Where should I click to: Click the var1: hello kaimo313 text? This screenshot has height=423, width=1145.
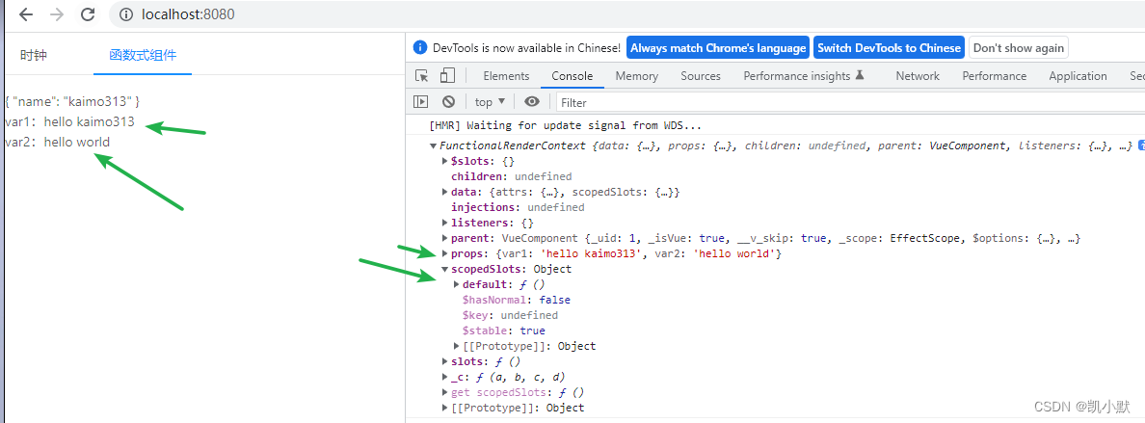(x=69, y=121)
